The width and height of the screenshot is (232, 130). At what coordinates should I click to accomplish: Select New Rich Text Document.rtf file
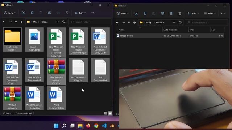(x=34, y=70)
